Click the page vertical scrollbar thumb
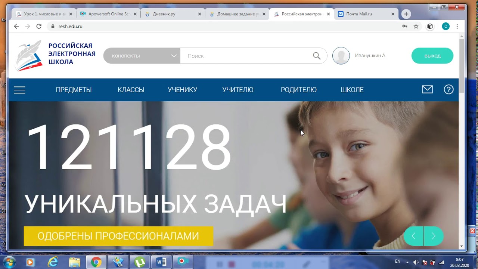This screenshot has width=478, height=269. (462, 65)
